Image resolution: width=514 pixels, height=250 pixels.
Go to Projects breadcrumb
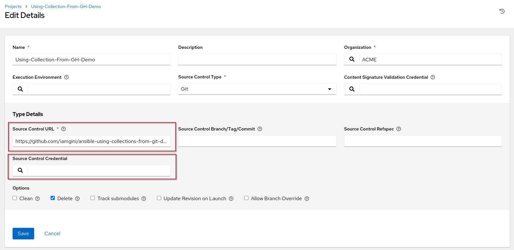[13, 6]
